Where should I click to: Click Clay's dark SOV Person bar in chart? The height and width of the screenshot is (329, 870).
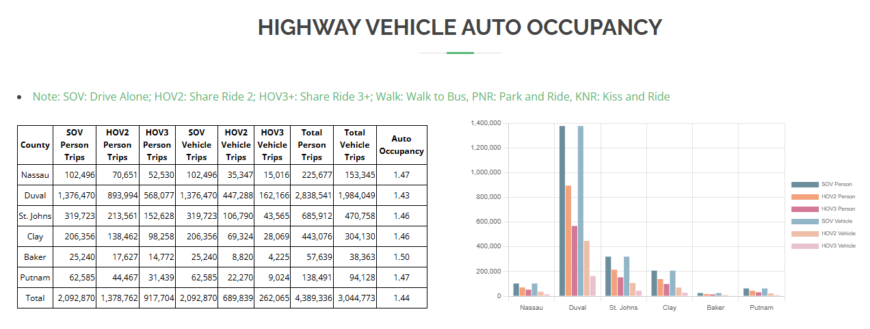pyautogui.click(x=654, y=283)
